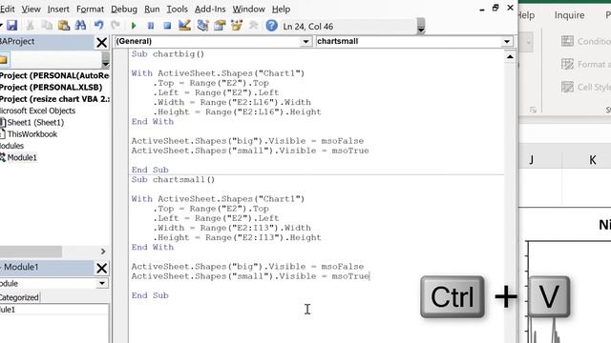Image resolution: width=611 pixels, height=343 pixels.
Task: Select column J header in Excel
Action: [x=533, y=160]
